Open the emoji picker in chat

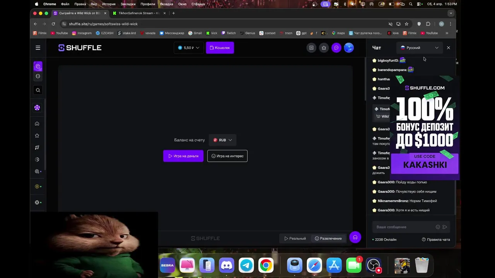click(x=438, y=227)
